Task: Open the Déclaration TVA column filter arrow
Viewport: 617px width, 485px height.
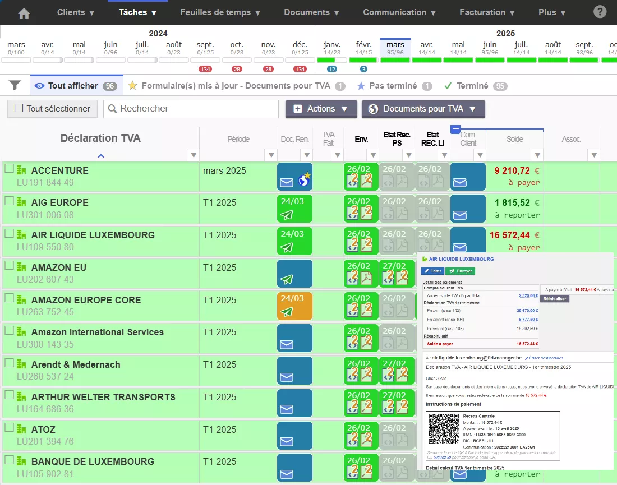Action: pyautogui.click(x=193, y=155)
